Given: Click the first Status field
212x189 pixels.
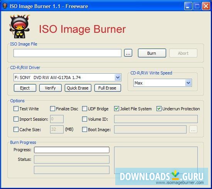Looking at the screenshot, I should 72,160.
